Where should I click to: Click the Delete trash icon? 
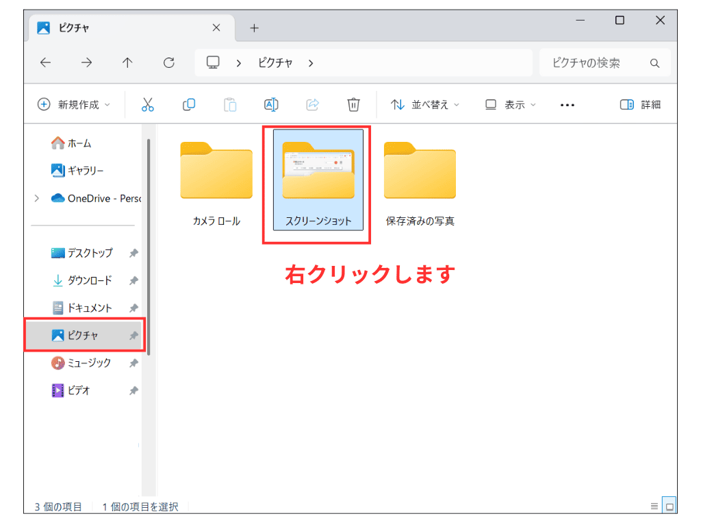pos(353,104)
